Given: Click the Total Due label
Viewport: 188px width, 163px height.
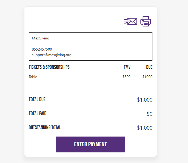Looking at the screenshot, I should [37, 99].
